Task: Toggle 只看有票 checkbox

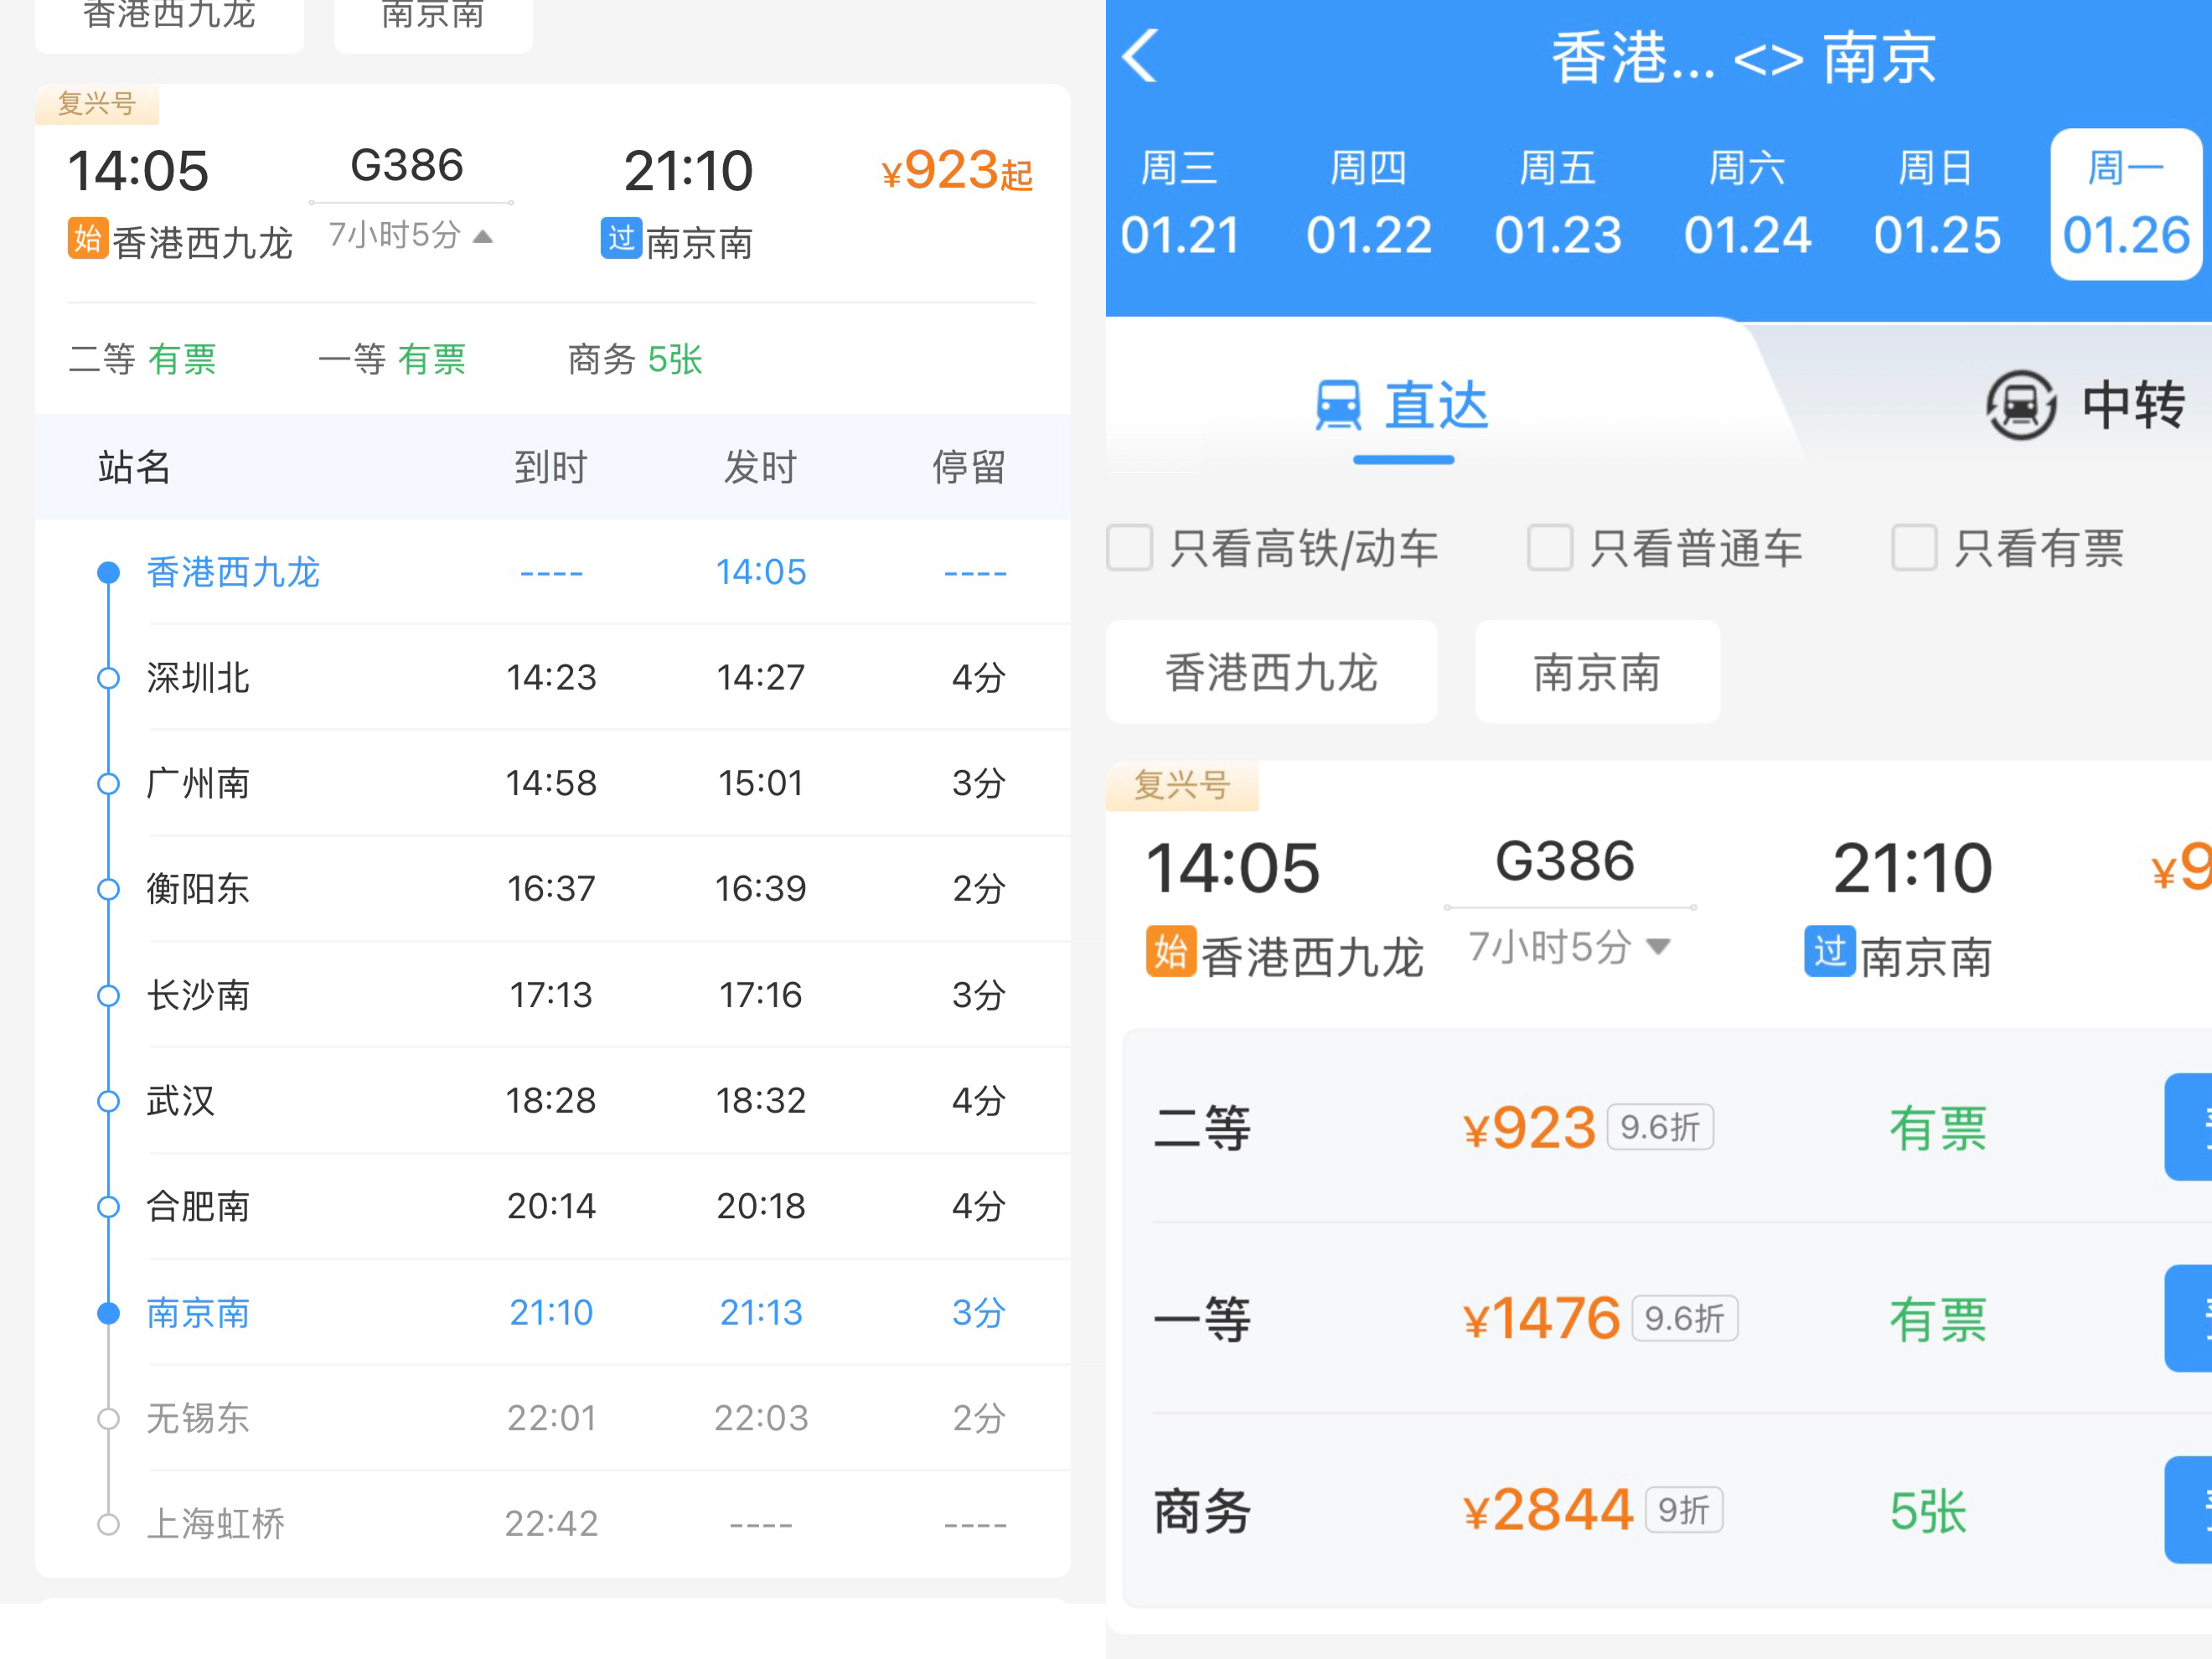Action: click(1914, 548)
